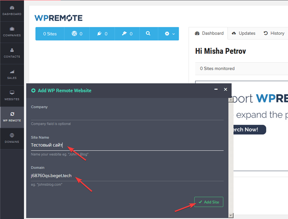This screenshot has width=288, height=219.
Task: Open the Dashboard sidebar item
Action: click(12, 11)
